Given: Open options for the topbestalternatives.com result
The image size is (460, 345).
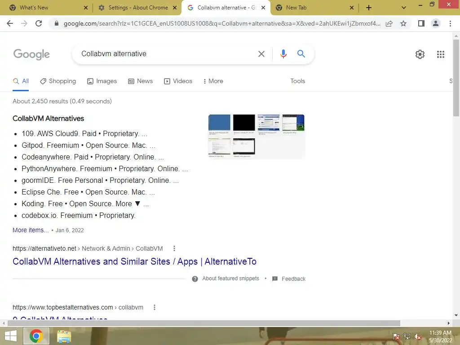Looking at the screenshot, I should 155,307.
